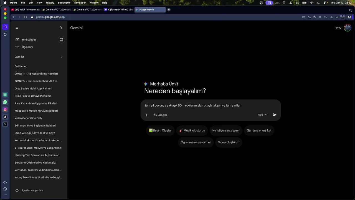Viewport: 355px width, 200px height.
Task: Open WhatsApp in the Opera sidebar
Action: click(5, 102)
